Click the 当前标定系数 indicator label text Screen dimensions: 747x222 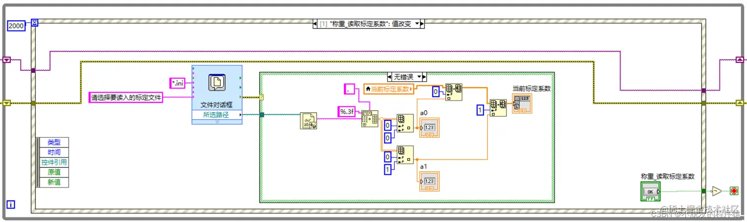coord(532,89)
